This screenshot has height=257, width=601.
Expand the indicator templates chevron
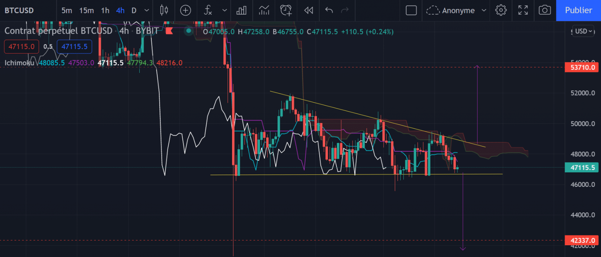pyautogui.click(x=225, y=10)
